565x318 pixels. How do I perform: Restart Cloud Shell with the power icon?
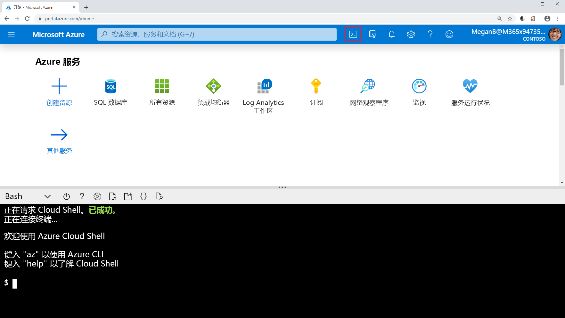[67, 196]
